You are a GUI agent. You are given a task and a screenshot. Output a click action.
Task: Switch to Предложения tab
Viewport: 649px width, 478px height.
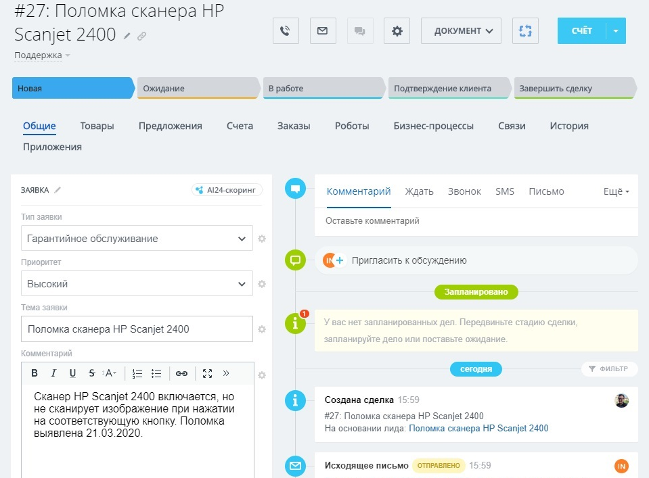[170, 126]
